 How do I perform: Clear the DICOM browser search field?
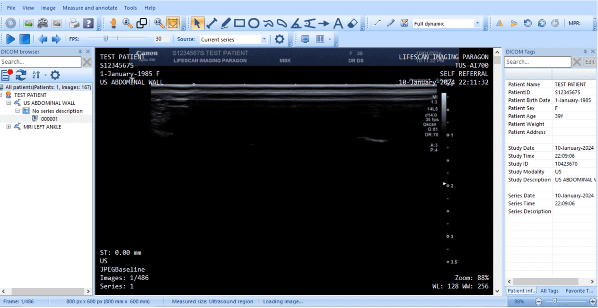pos(87,62)
